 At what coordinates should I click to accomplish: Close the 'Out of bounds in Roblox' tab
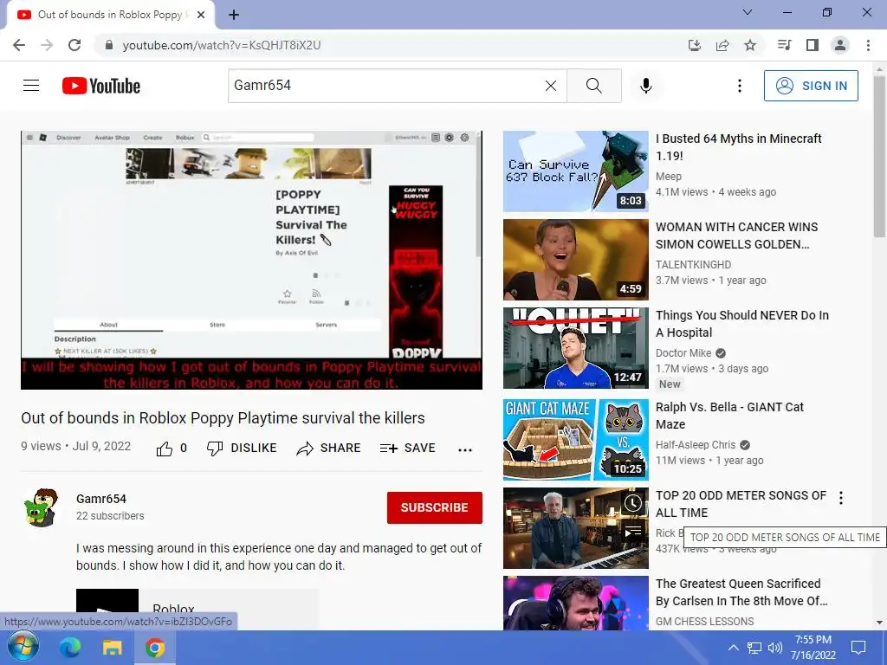click(x=201, y=16)
